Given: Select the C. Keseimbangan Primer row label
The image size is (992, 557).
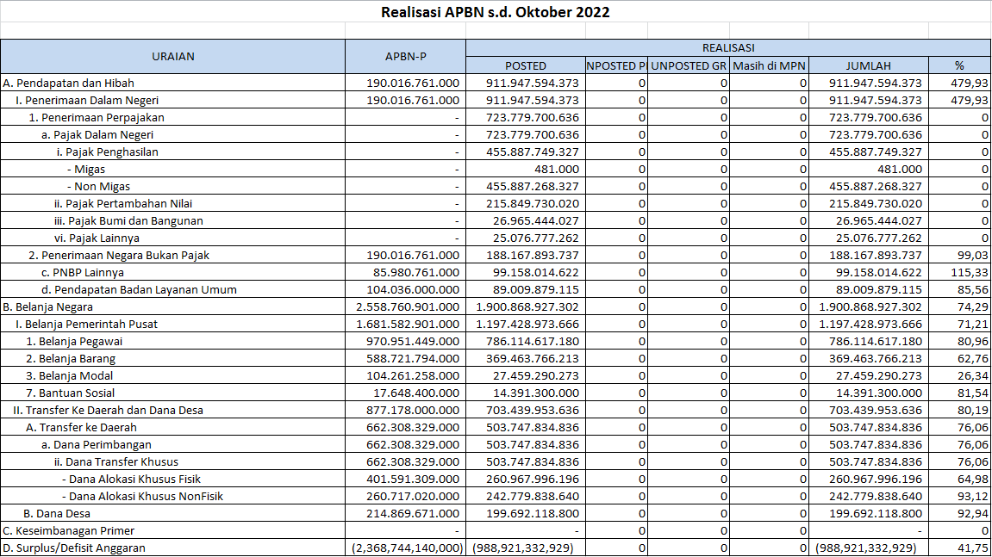Looking at the screenshot, I should coord(69,531).
